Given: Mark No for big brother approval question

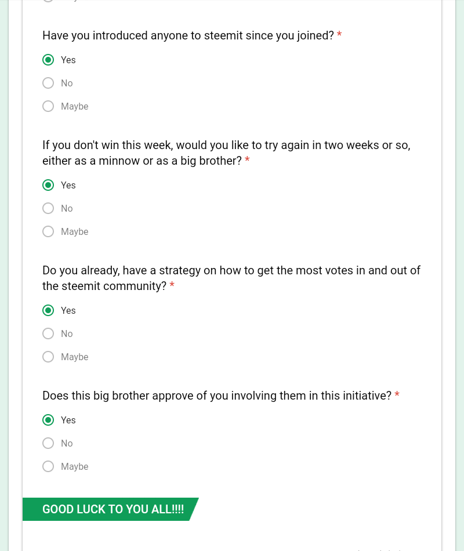Looking at the screenshot, I should [x=48, y=443].
